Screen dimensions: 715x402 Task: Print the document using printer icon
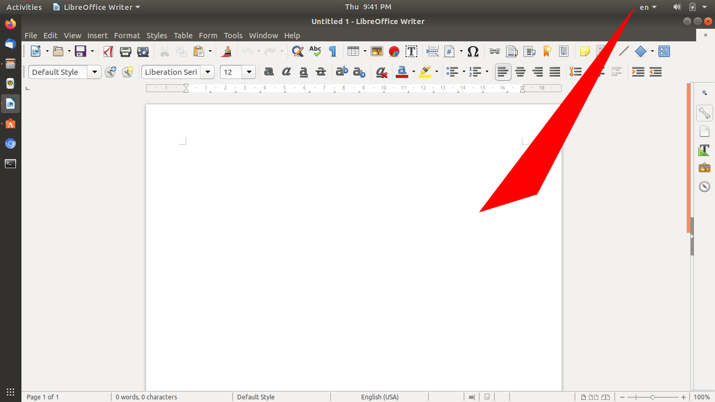pos(126,51)
